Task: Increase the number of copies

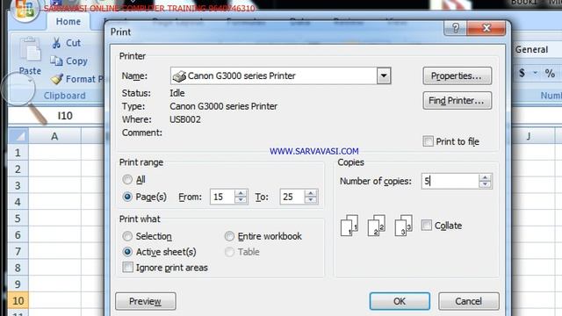Action: (x=485, y=177)
